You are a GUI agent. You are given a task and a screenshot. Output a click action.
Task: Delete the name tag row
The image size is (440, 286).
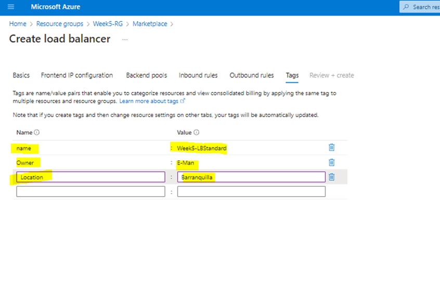pos(331,147)
